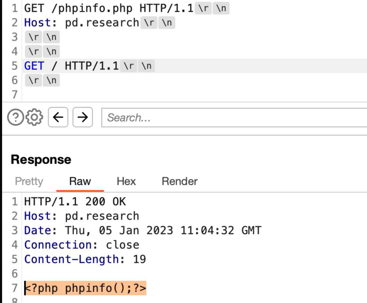
Task: Click the response Host: pd.research header
Action: point(81,216)
